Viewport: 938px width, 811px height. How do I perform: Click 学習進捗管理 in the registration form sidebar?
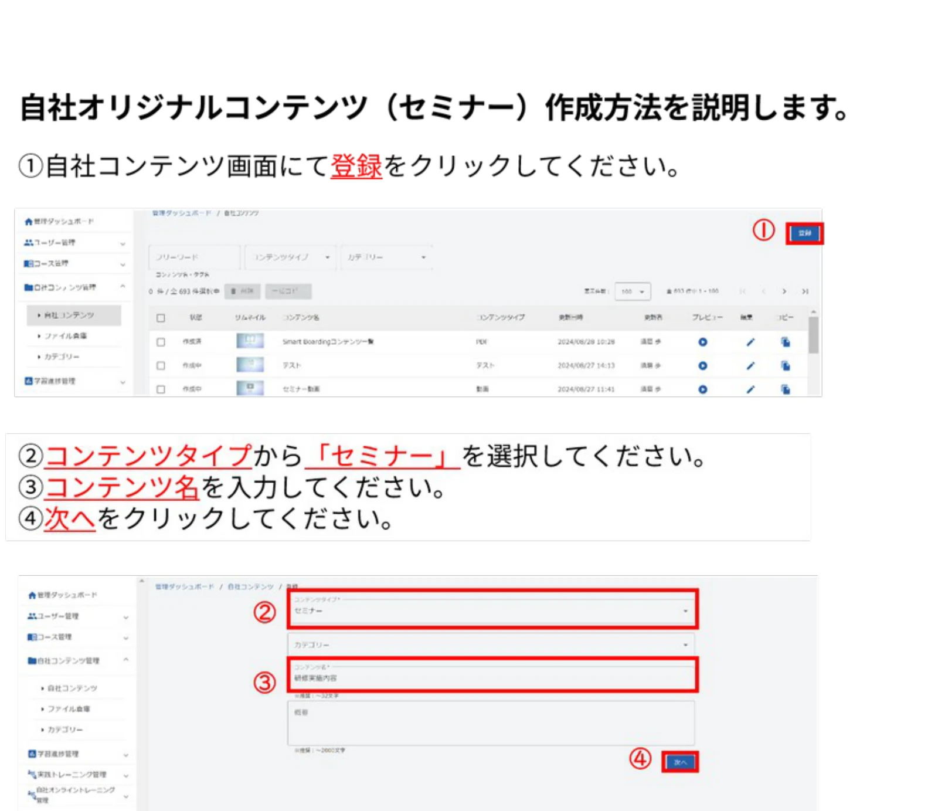pos(58,754)
